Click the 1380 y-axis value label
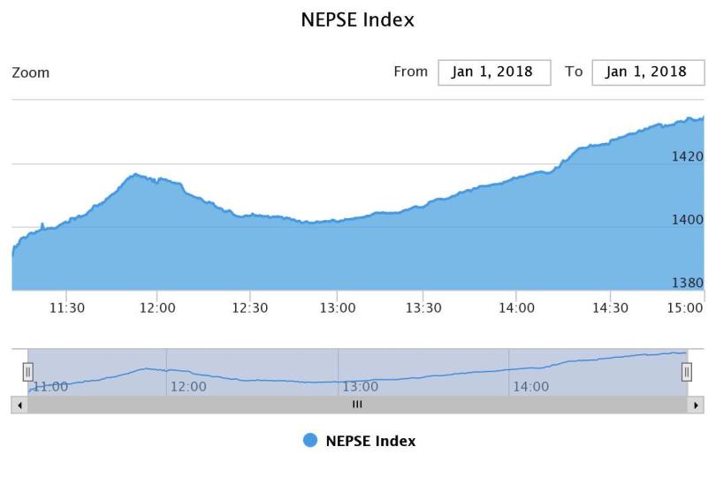This screenshot has height=477, width=716. point(688,283)
